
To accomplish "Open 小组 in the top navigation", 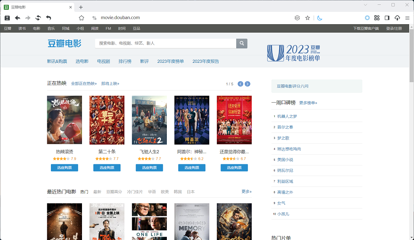I will click(x=80, y=29).
